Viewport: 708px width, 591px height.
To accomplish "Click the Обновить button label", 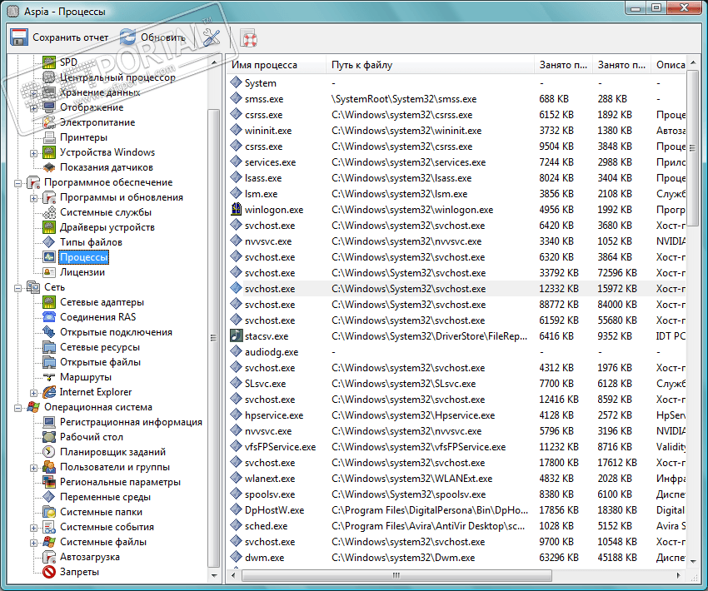I will 163,37.
